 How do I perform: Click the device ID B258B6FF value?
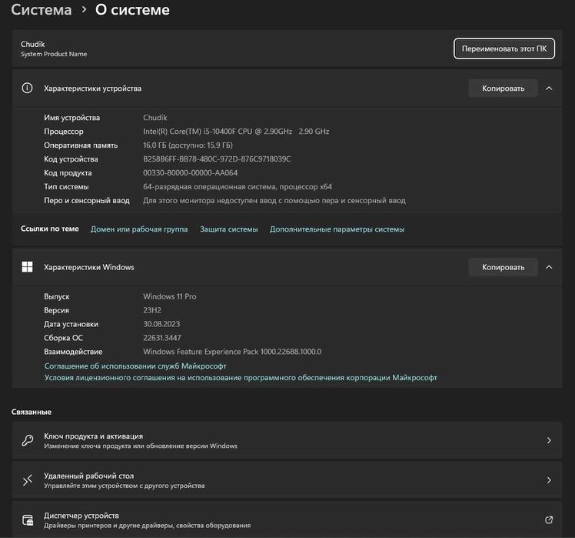[x=217, y=159]
